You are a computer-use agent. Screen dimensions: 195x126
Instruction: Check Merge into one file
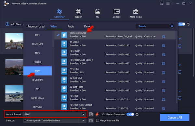pyautogui.click(x=97, y=120)
